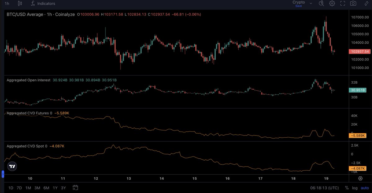
Task: Select the 1M date range
Action: 28,188
